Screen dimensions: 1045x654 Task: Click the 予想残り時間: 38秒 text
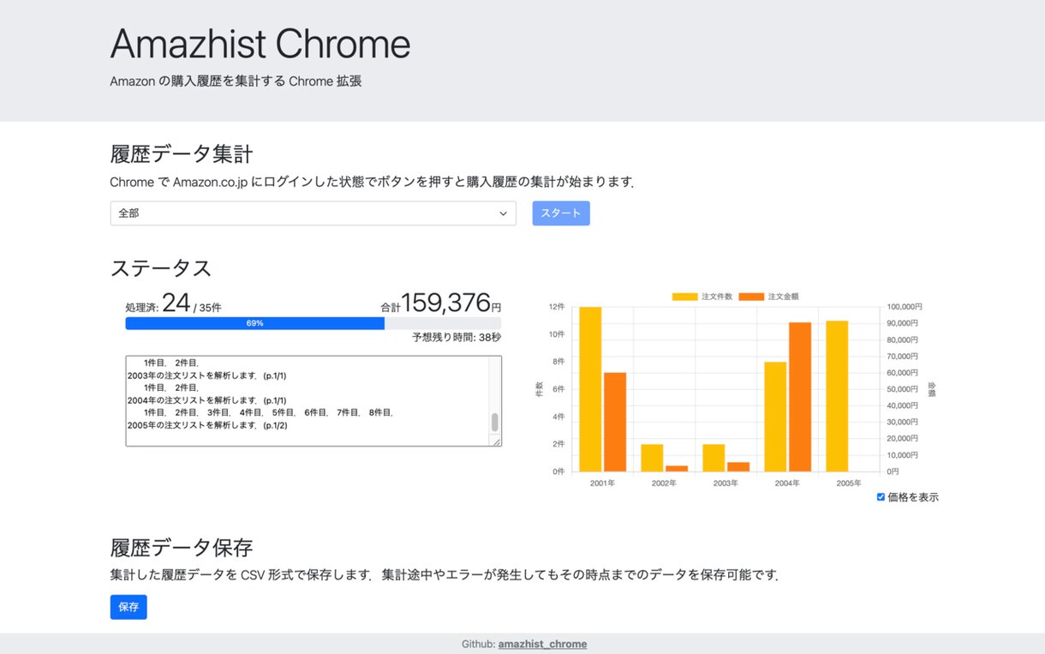457,338
